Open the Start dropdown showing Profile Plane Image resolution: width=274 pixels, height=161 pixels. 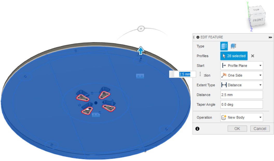click(x=241, y=66)
